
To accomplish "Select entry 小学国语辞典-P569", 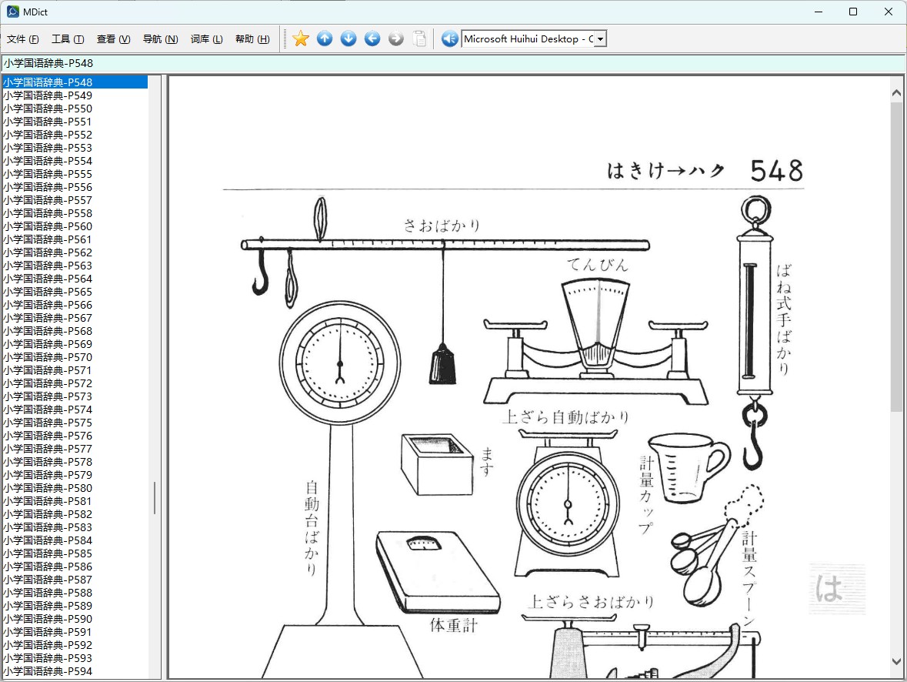I will tap(75, 344).
